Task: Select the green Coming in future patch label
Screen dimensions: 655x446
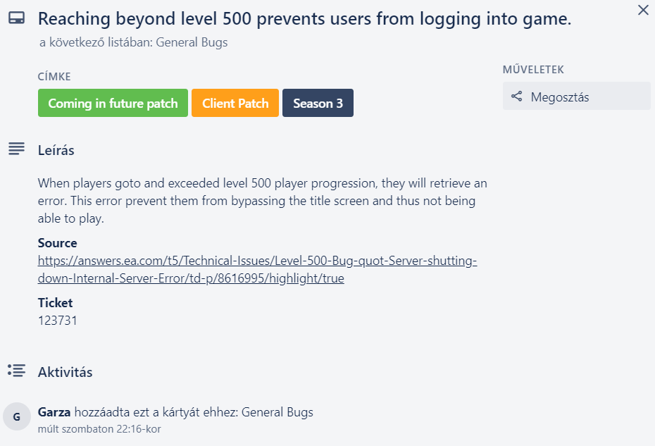Action: click(x=113, y=103)
